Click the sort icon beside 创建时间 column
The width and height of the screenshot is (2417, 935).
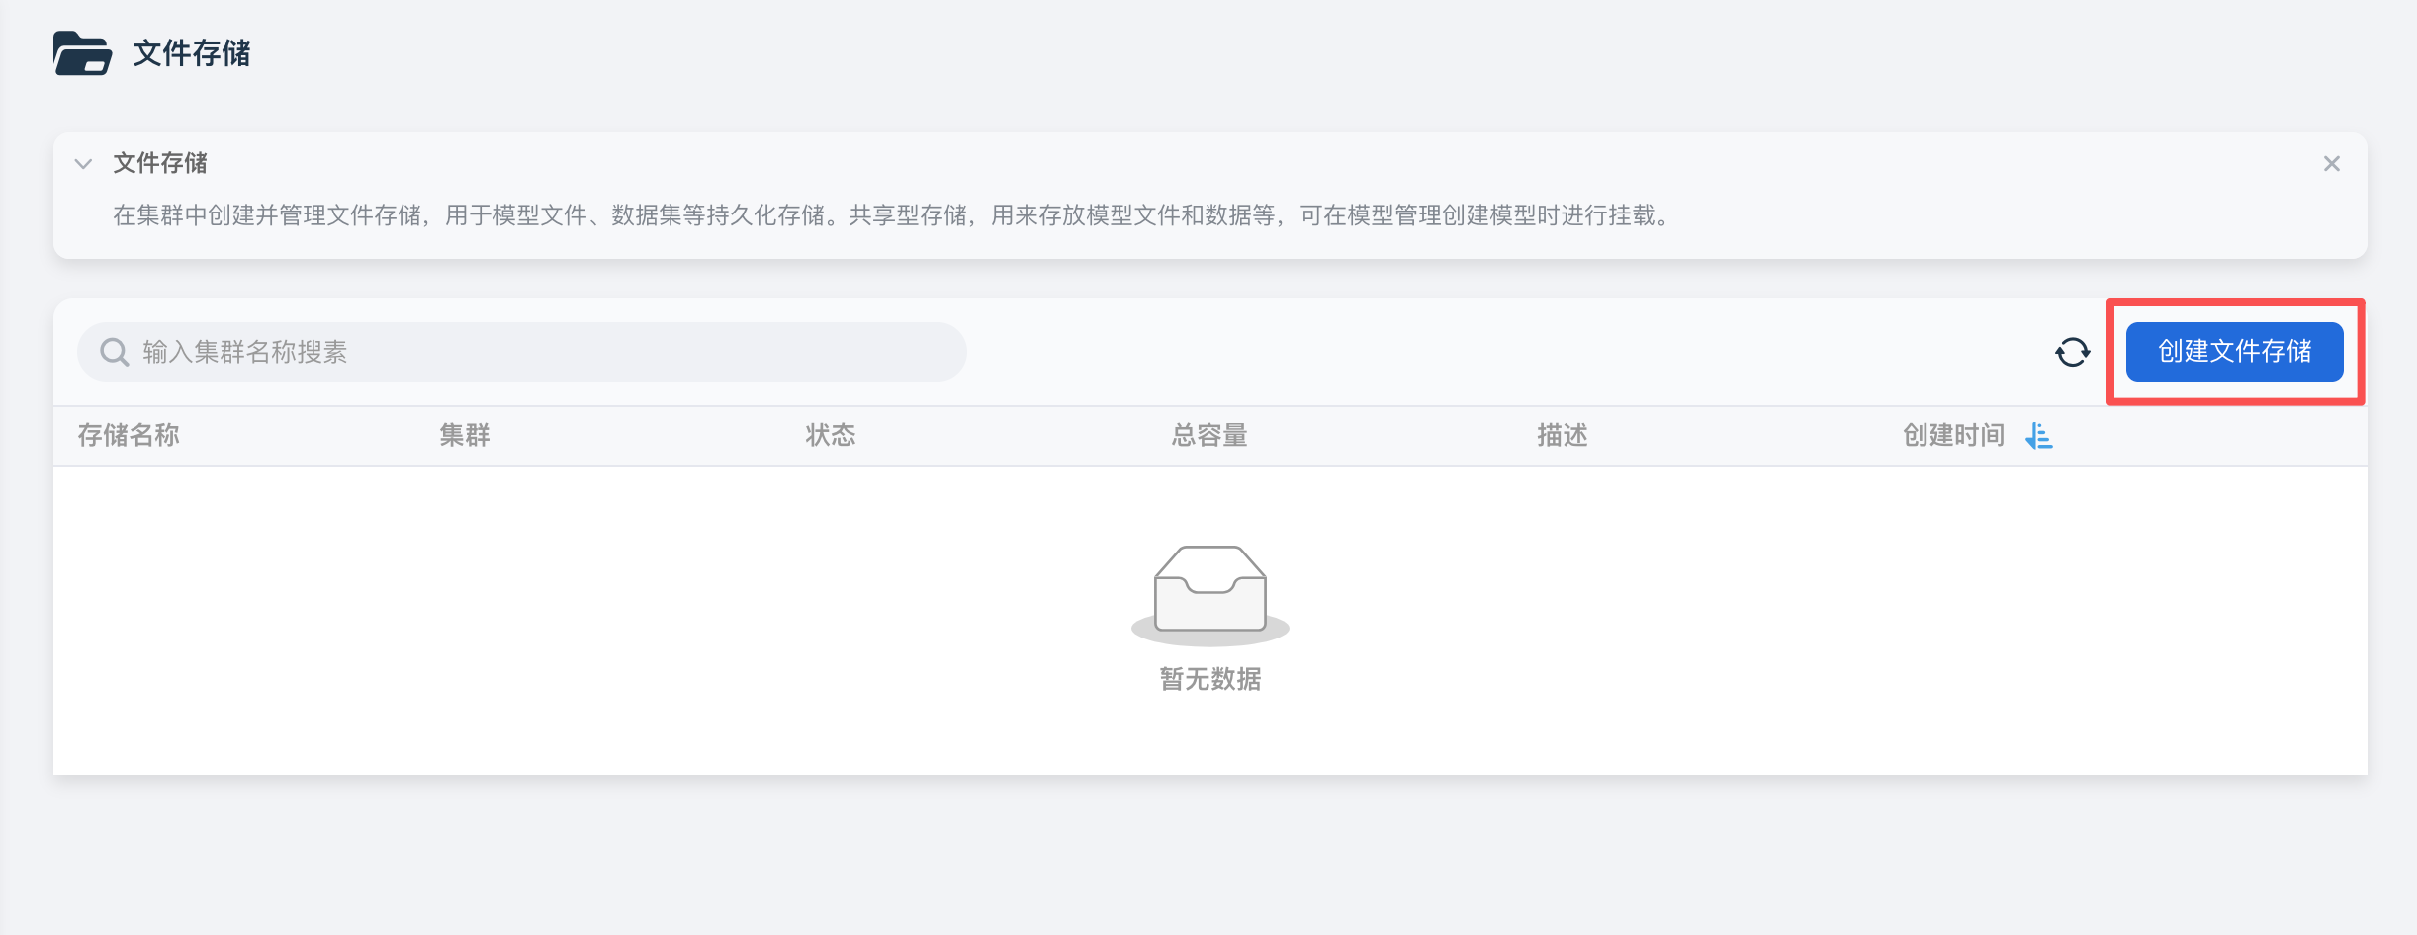(2039, 436)
